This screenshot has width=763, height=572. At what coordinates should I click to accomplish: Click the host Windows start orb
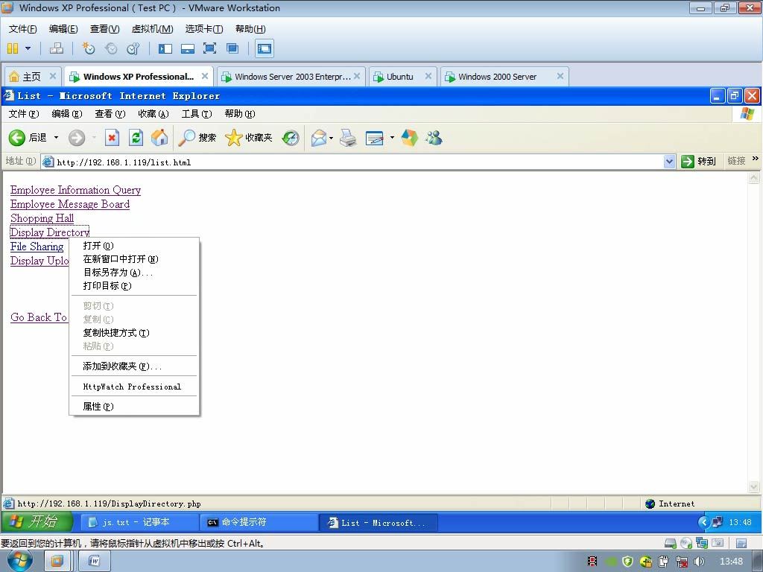pyautogui.click(x=19, y=561)
